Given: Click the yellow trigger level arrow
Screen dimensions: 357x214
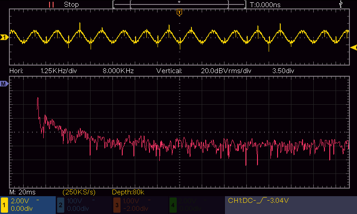Looking at the screenshot, I should point(353,47).
